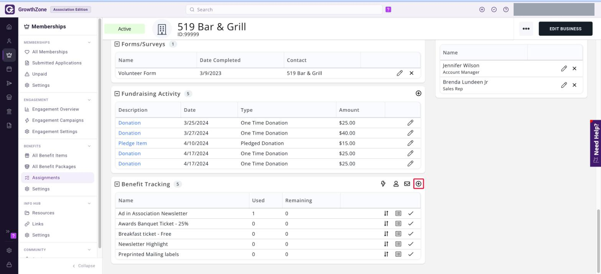601x274 pixels.
Task: Click the checkmark for Ad in Association Newsletter
Action: (411, 213)
